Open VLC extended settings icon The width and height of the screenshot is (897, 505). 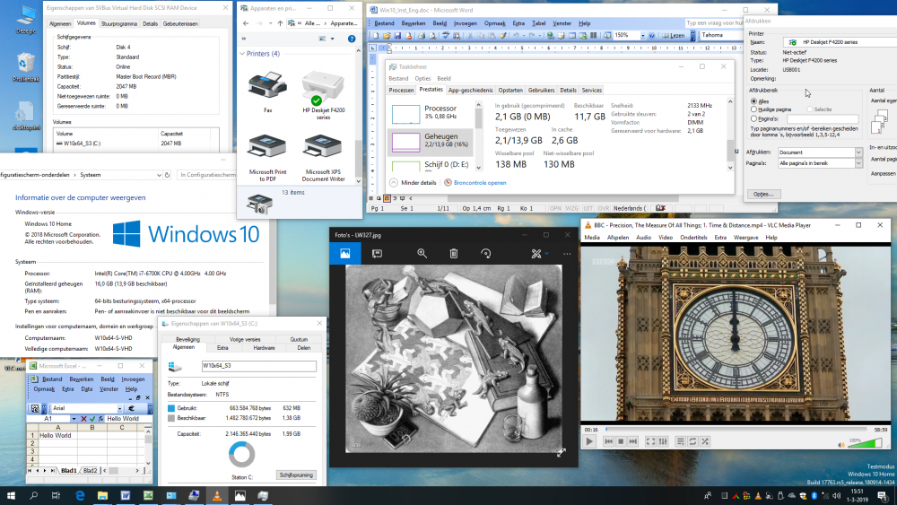(663, 441)
